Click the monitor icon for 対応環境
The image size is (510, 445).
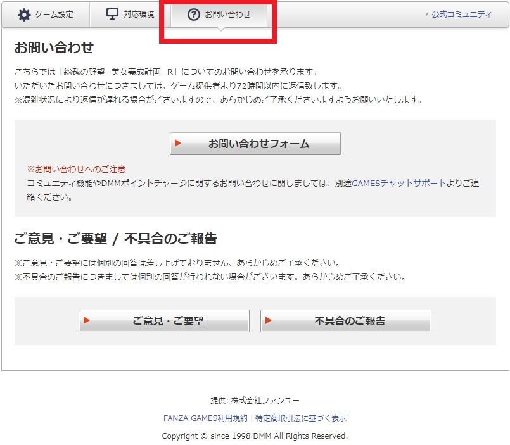112,15
